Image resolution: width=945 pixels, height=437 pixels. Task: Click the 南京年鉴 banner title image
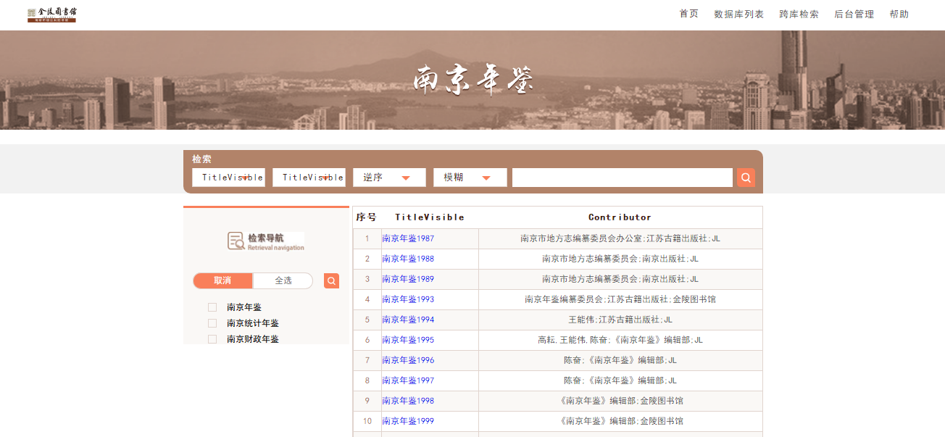point(473,80)
